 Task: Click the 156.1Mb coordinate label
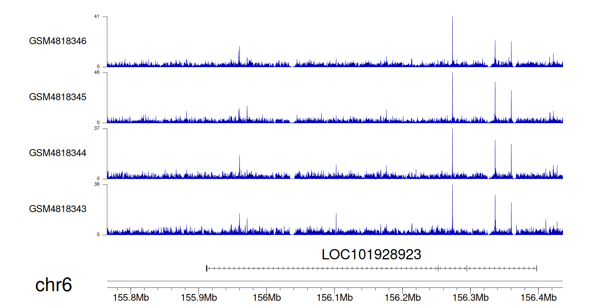point(334,297)
